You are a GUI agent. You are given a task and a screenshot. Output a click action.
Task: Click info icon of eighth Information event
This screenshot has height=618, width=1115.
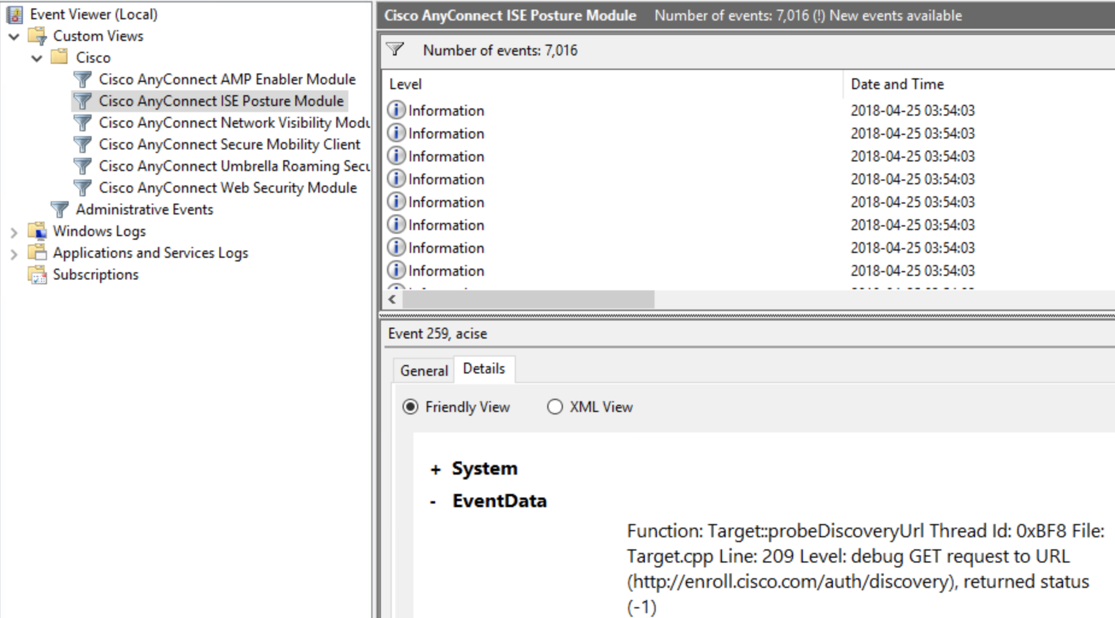coord(396,270)
